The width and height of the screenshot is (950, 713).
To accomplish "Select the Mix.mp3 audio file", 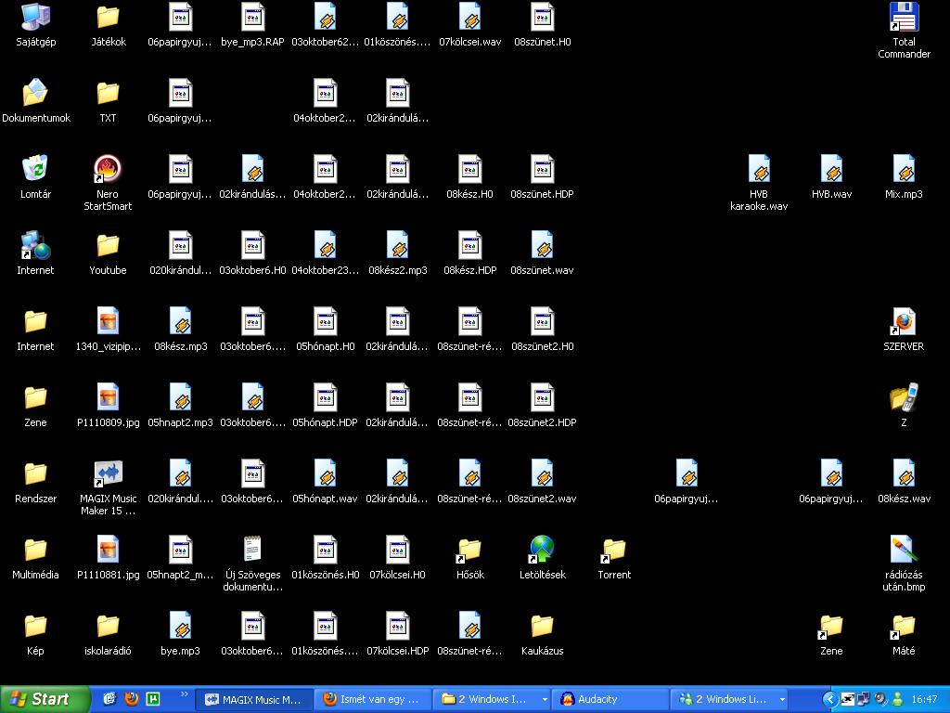I will click(x=904, y=170).
